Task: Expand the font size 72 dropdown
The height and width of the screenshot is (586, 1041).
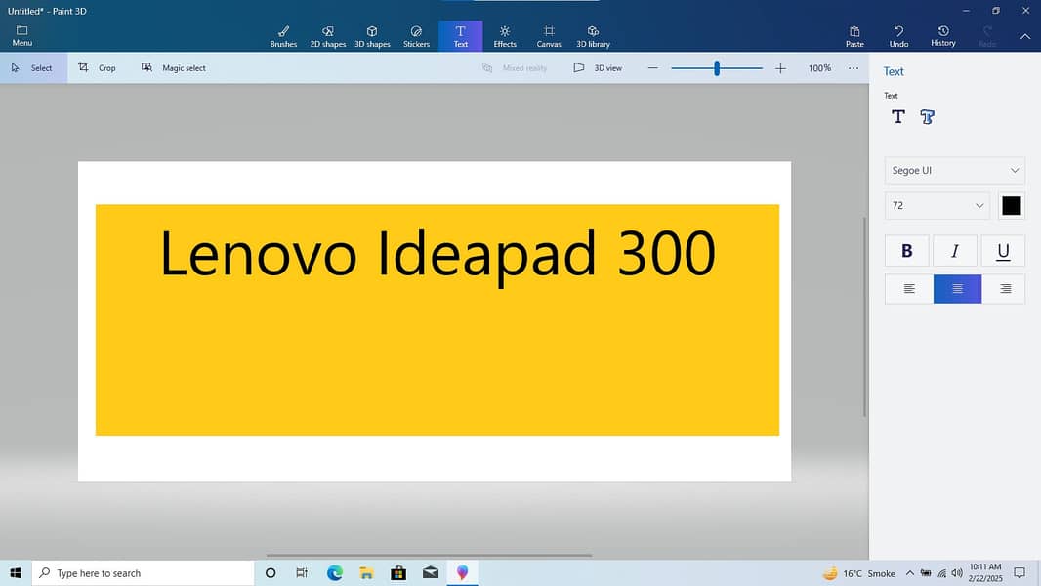Action: tap(937, 205)
